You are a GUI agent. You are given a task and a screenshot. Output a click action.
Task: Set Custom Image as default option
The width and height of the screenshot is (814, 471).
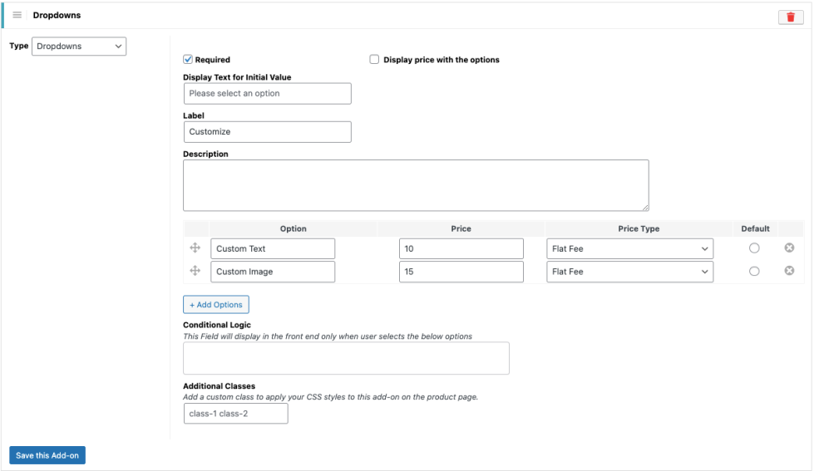[754, 271]
